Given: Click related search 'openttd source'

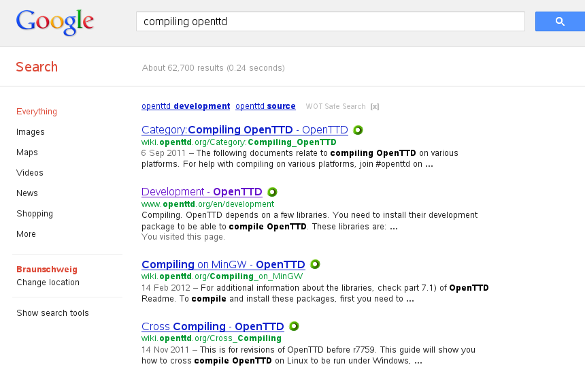Looking at the screenshot, I should (x=265, y=106).
